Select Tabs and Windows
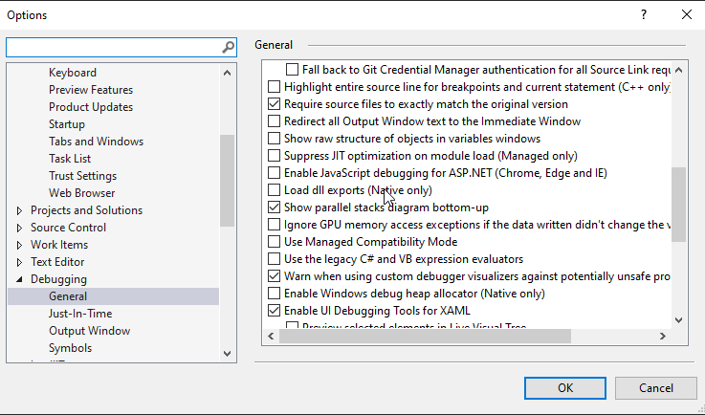The height and width of the screenshot is (415, 705). point(97,142)
